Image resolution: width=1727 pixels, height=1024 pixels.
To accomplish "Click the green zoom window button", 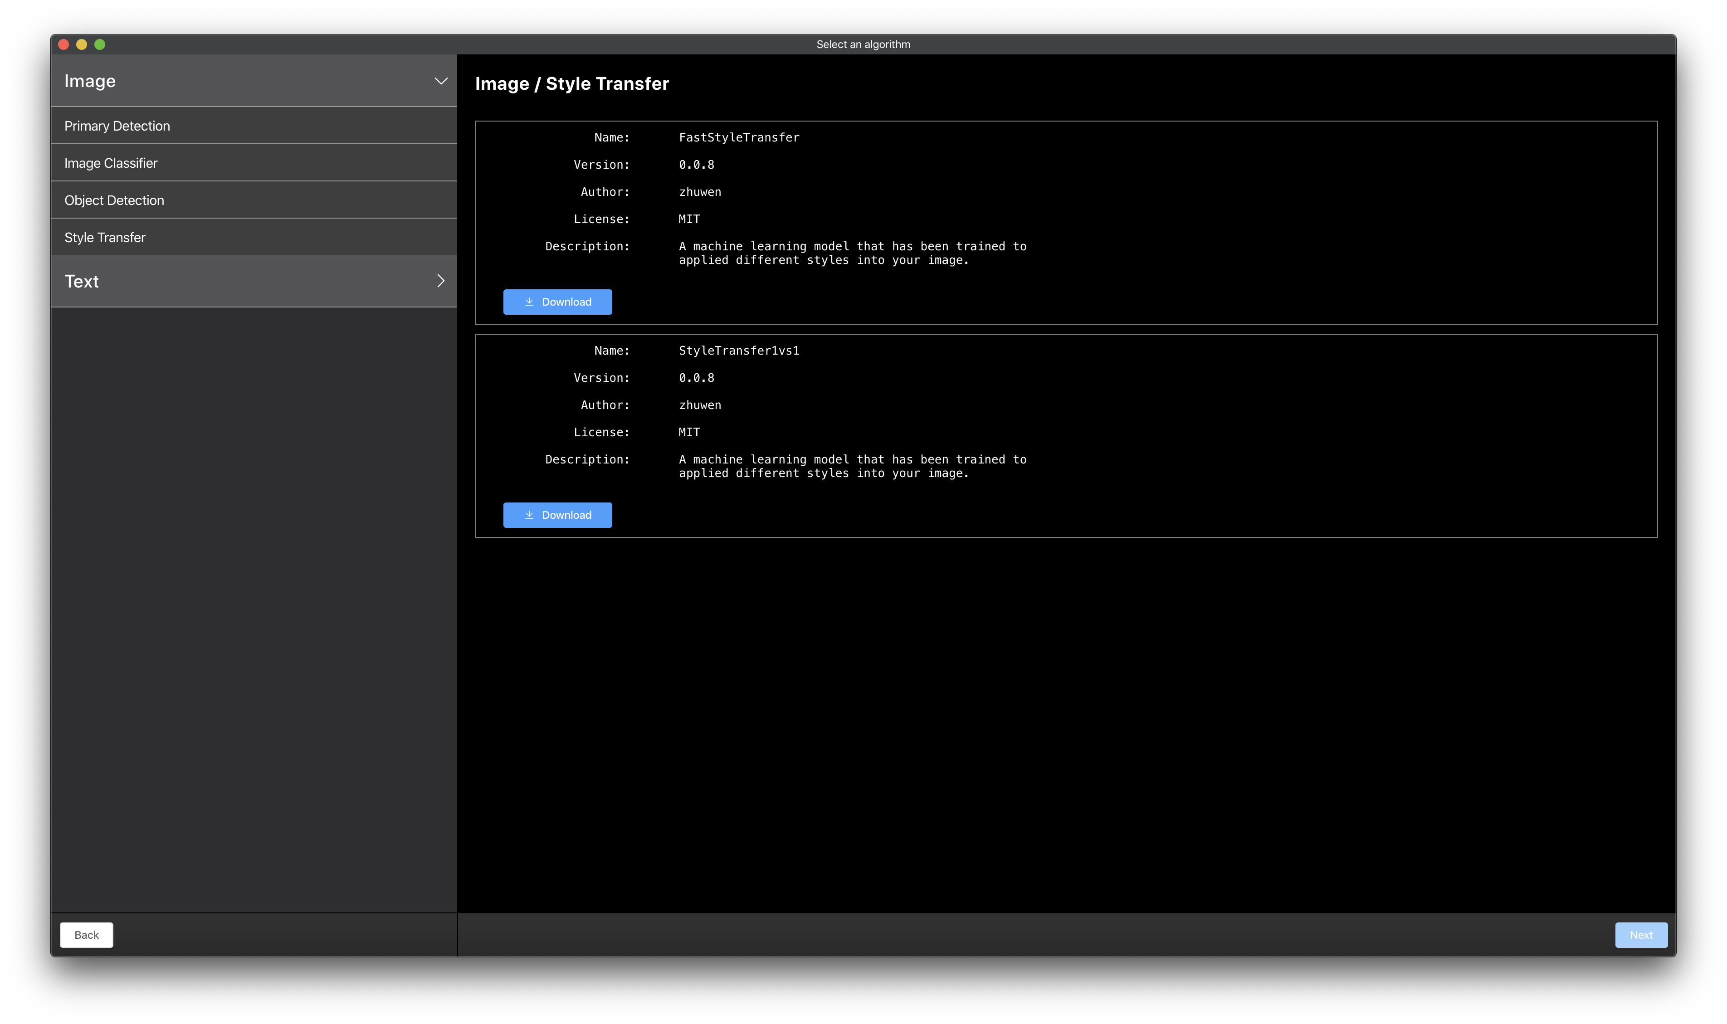I will point(100,44).
